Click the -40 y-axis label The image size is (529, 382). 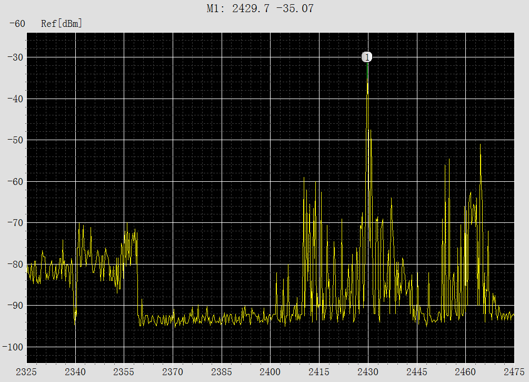point(15,99)
